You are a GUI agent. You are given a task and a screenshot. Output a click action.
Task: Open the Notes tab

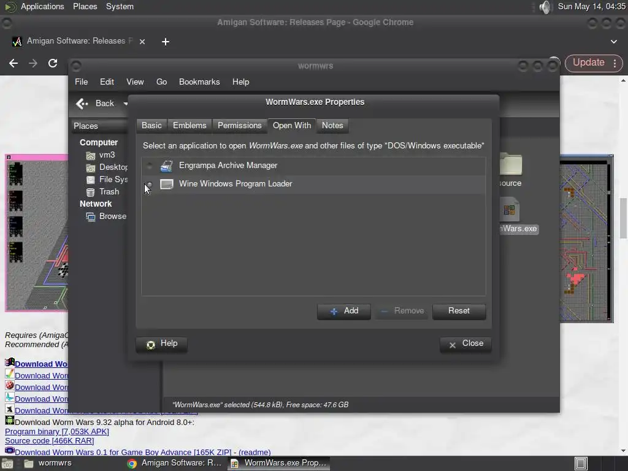(x=332, y=125)
